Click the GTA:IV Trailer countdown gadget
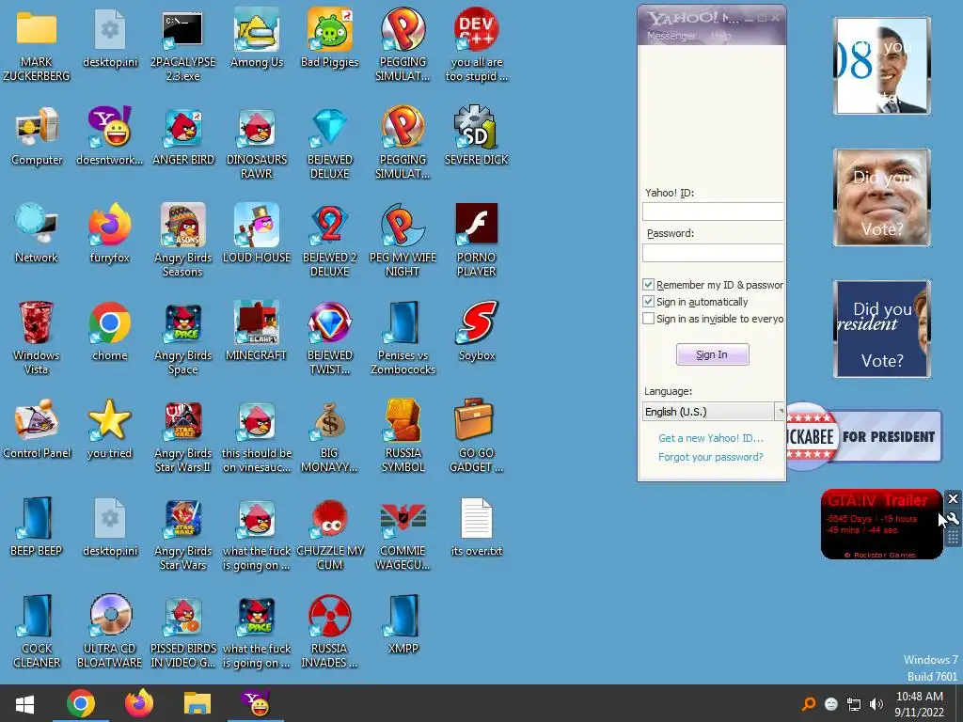This screenshot has width=963, height=722. (x=881, y=525)
